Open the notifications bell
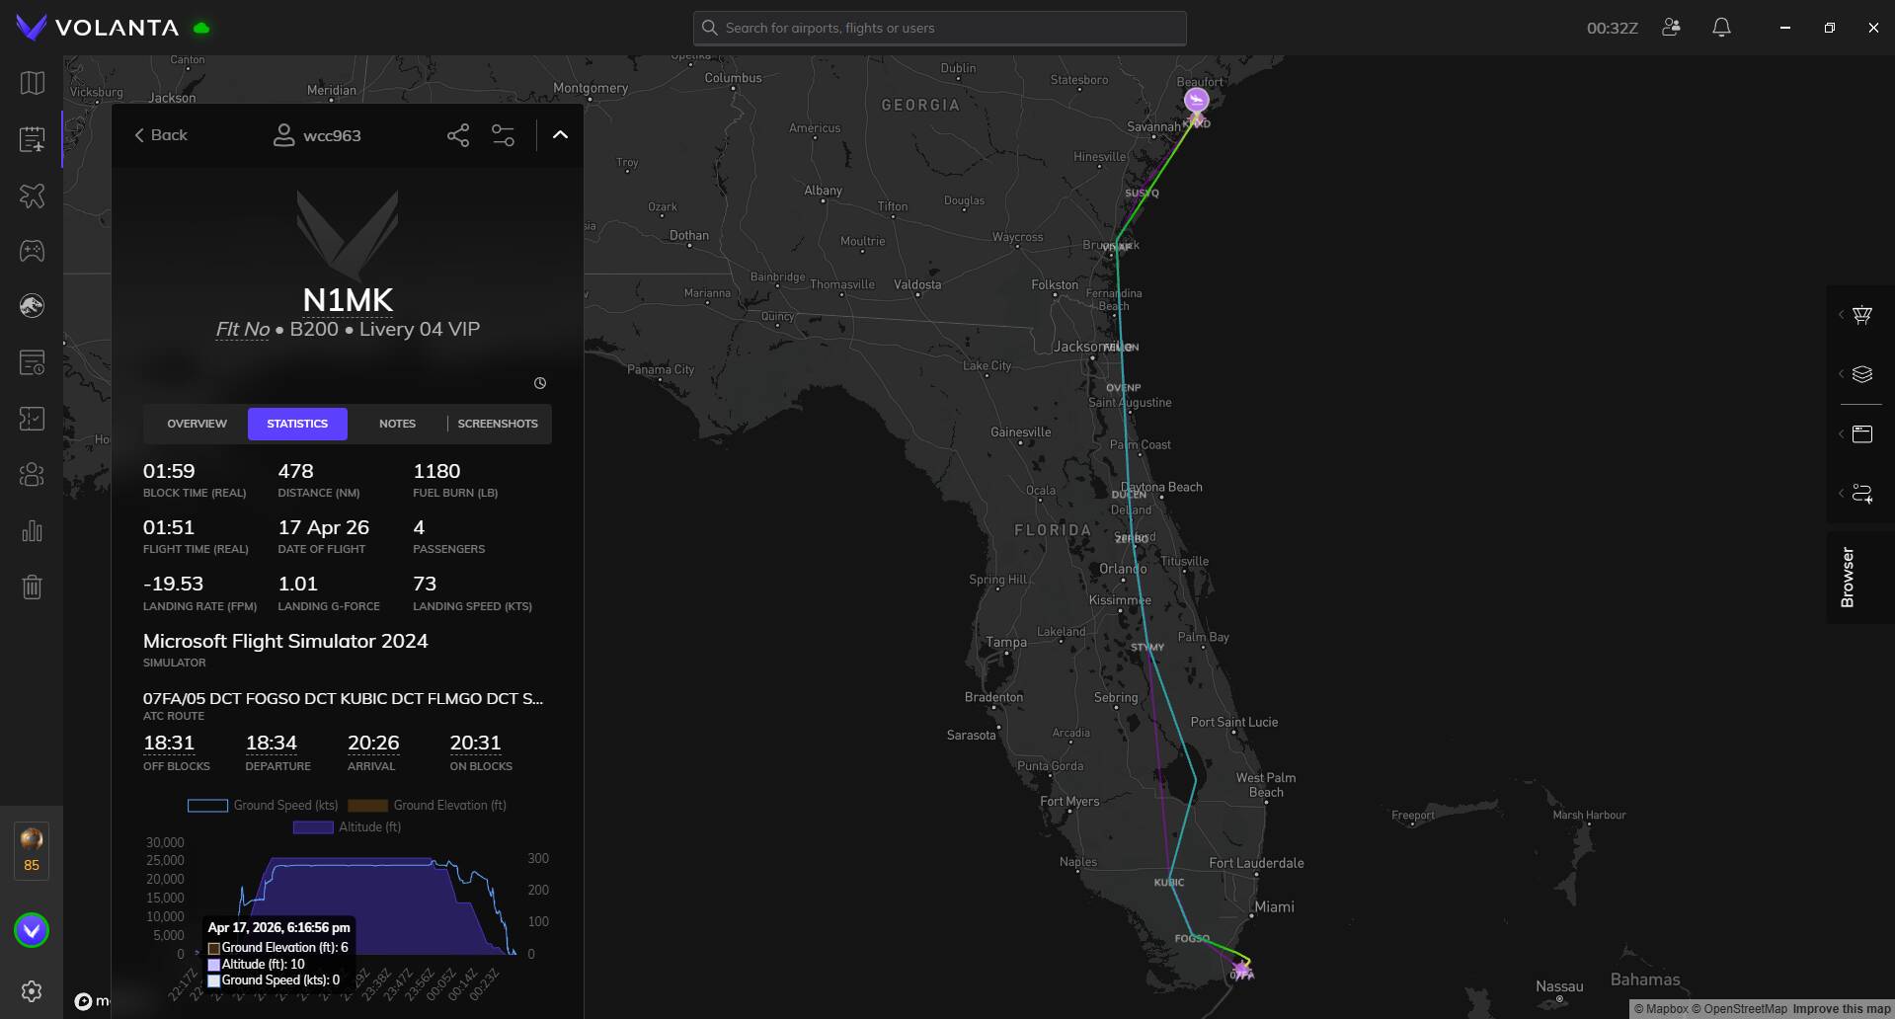1895x1019 pixels. click(1720, 28)
